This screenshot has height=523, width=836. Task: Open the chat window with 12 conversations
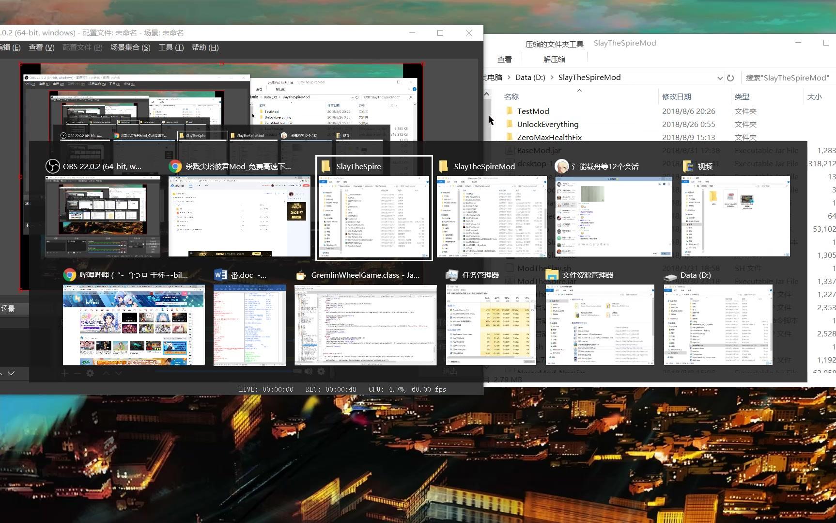(x=613, y=216)
